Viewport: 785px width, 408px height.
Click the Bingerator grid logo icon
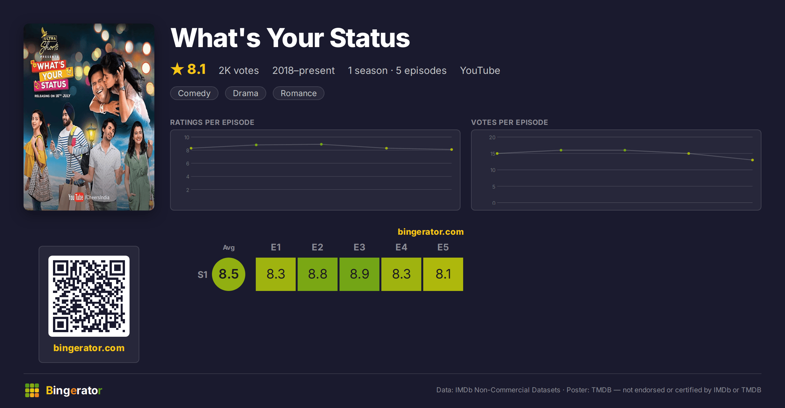[32, 390]
